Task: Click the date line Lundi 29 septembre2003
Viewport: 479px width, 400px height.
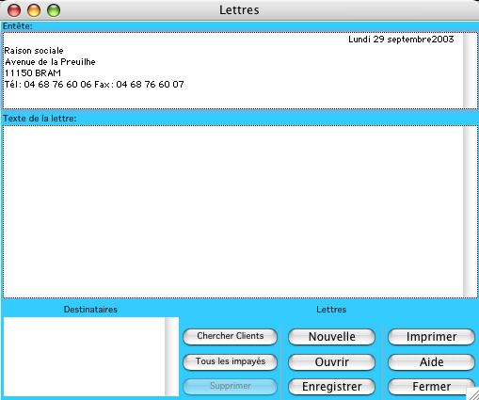Action: tap(401, 40)
